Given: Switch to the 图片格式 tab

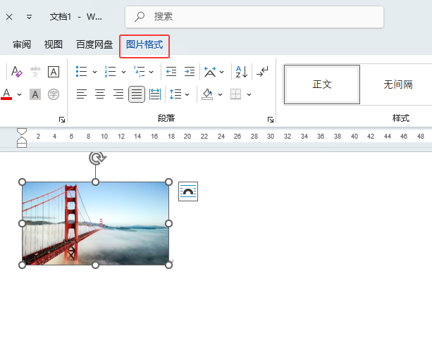Looking at the screenshot, I should pos(144,44).
